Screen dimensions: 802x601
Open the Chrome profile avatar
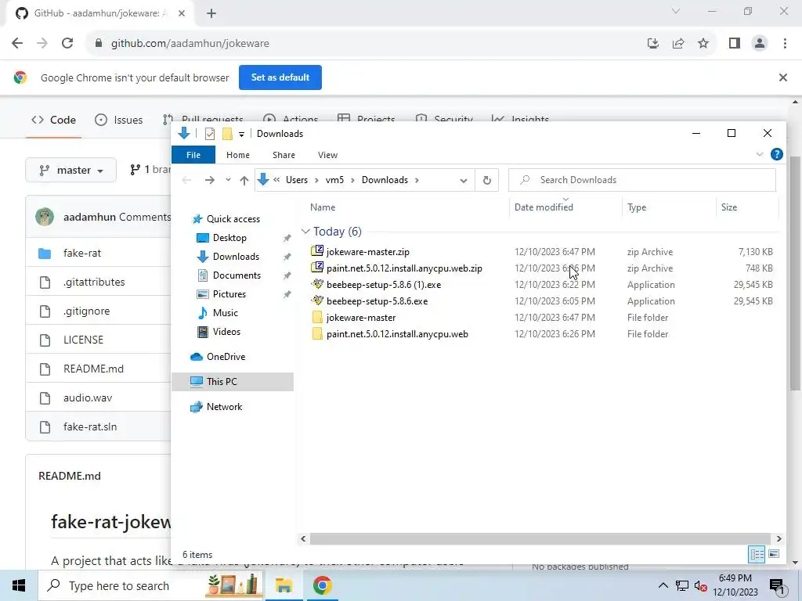(760, 44)
